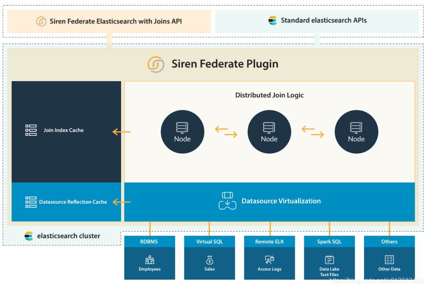Click the Other Data label
The height and width of the screenshot is (288, 427).
pyautogui.click(x=389, y=269)
